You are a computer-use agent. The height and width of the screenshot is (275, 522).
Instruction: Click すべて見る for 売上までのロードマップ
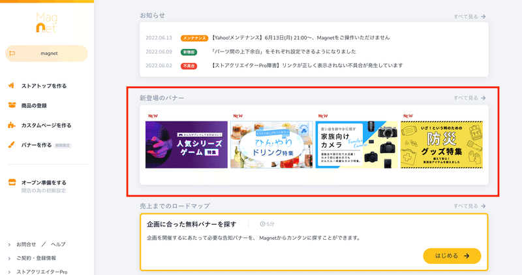[465, 206]
